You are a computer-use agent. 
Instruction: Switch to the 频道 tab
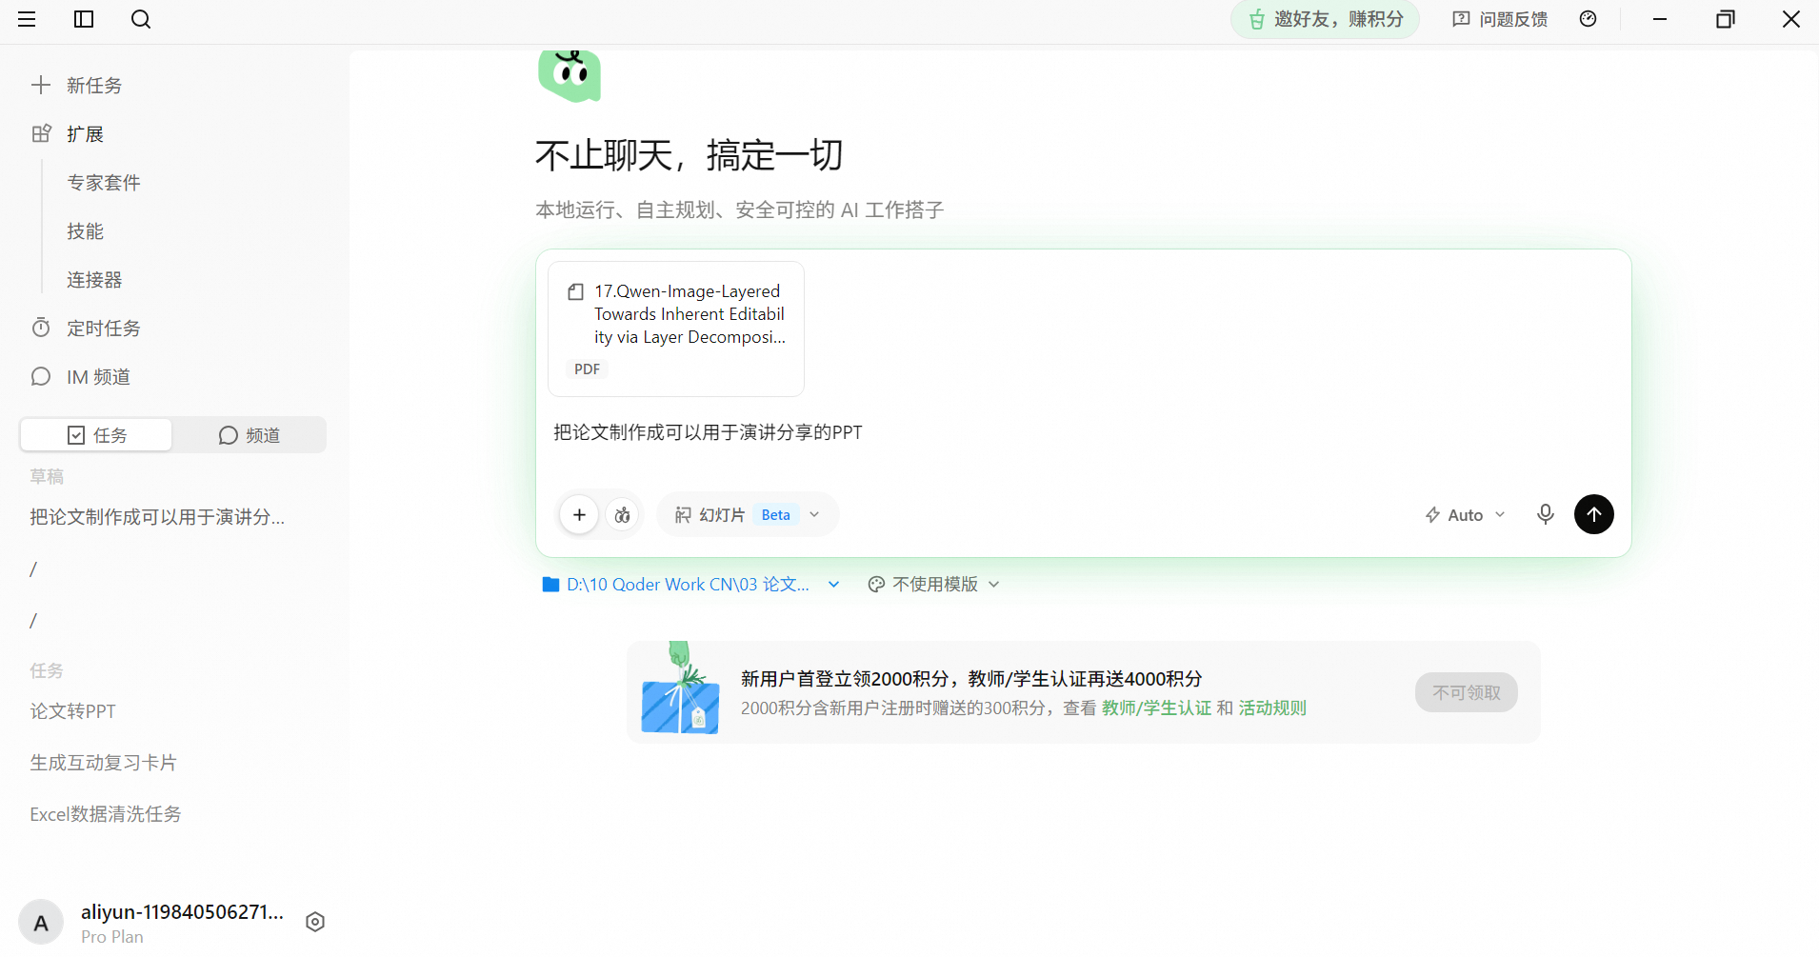click(x=250, y=435)
